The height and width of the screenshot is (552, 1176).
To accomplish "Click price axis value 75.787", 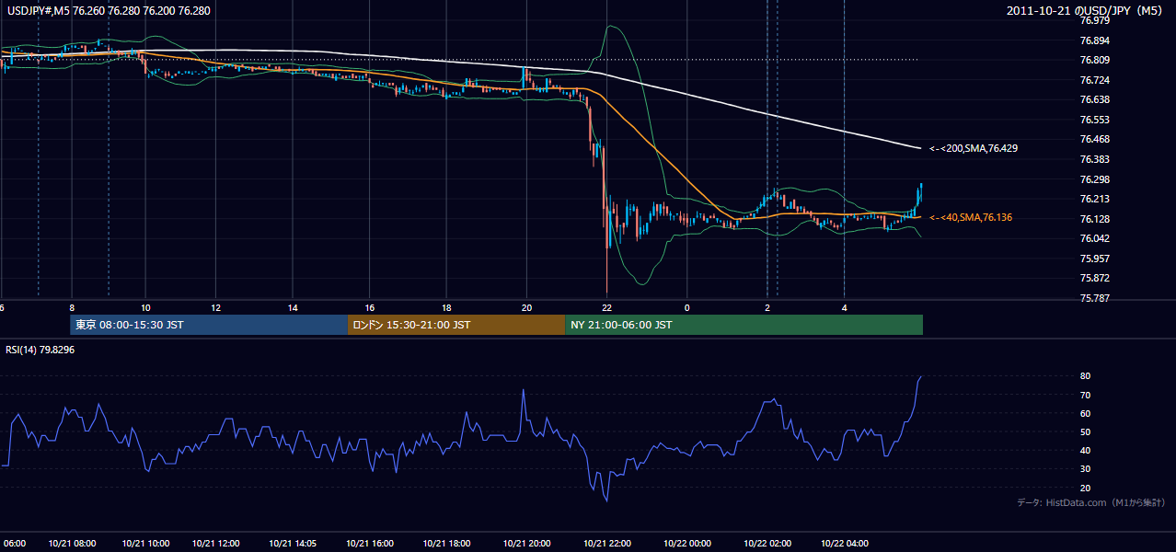I will [x=1093, y=298].
